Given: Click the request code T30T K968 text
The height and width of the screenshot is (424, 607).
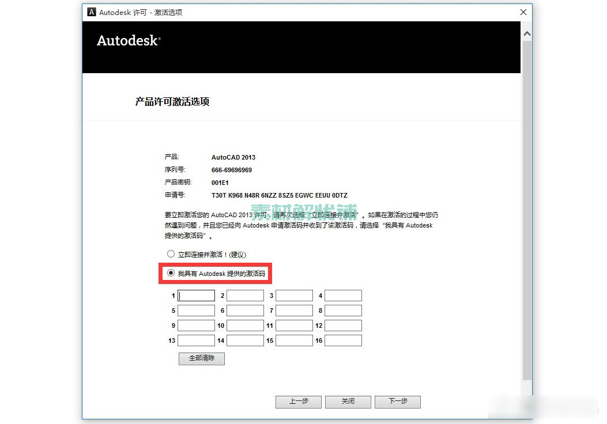Looking at the screenshot, I should pos(280,195).
